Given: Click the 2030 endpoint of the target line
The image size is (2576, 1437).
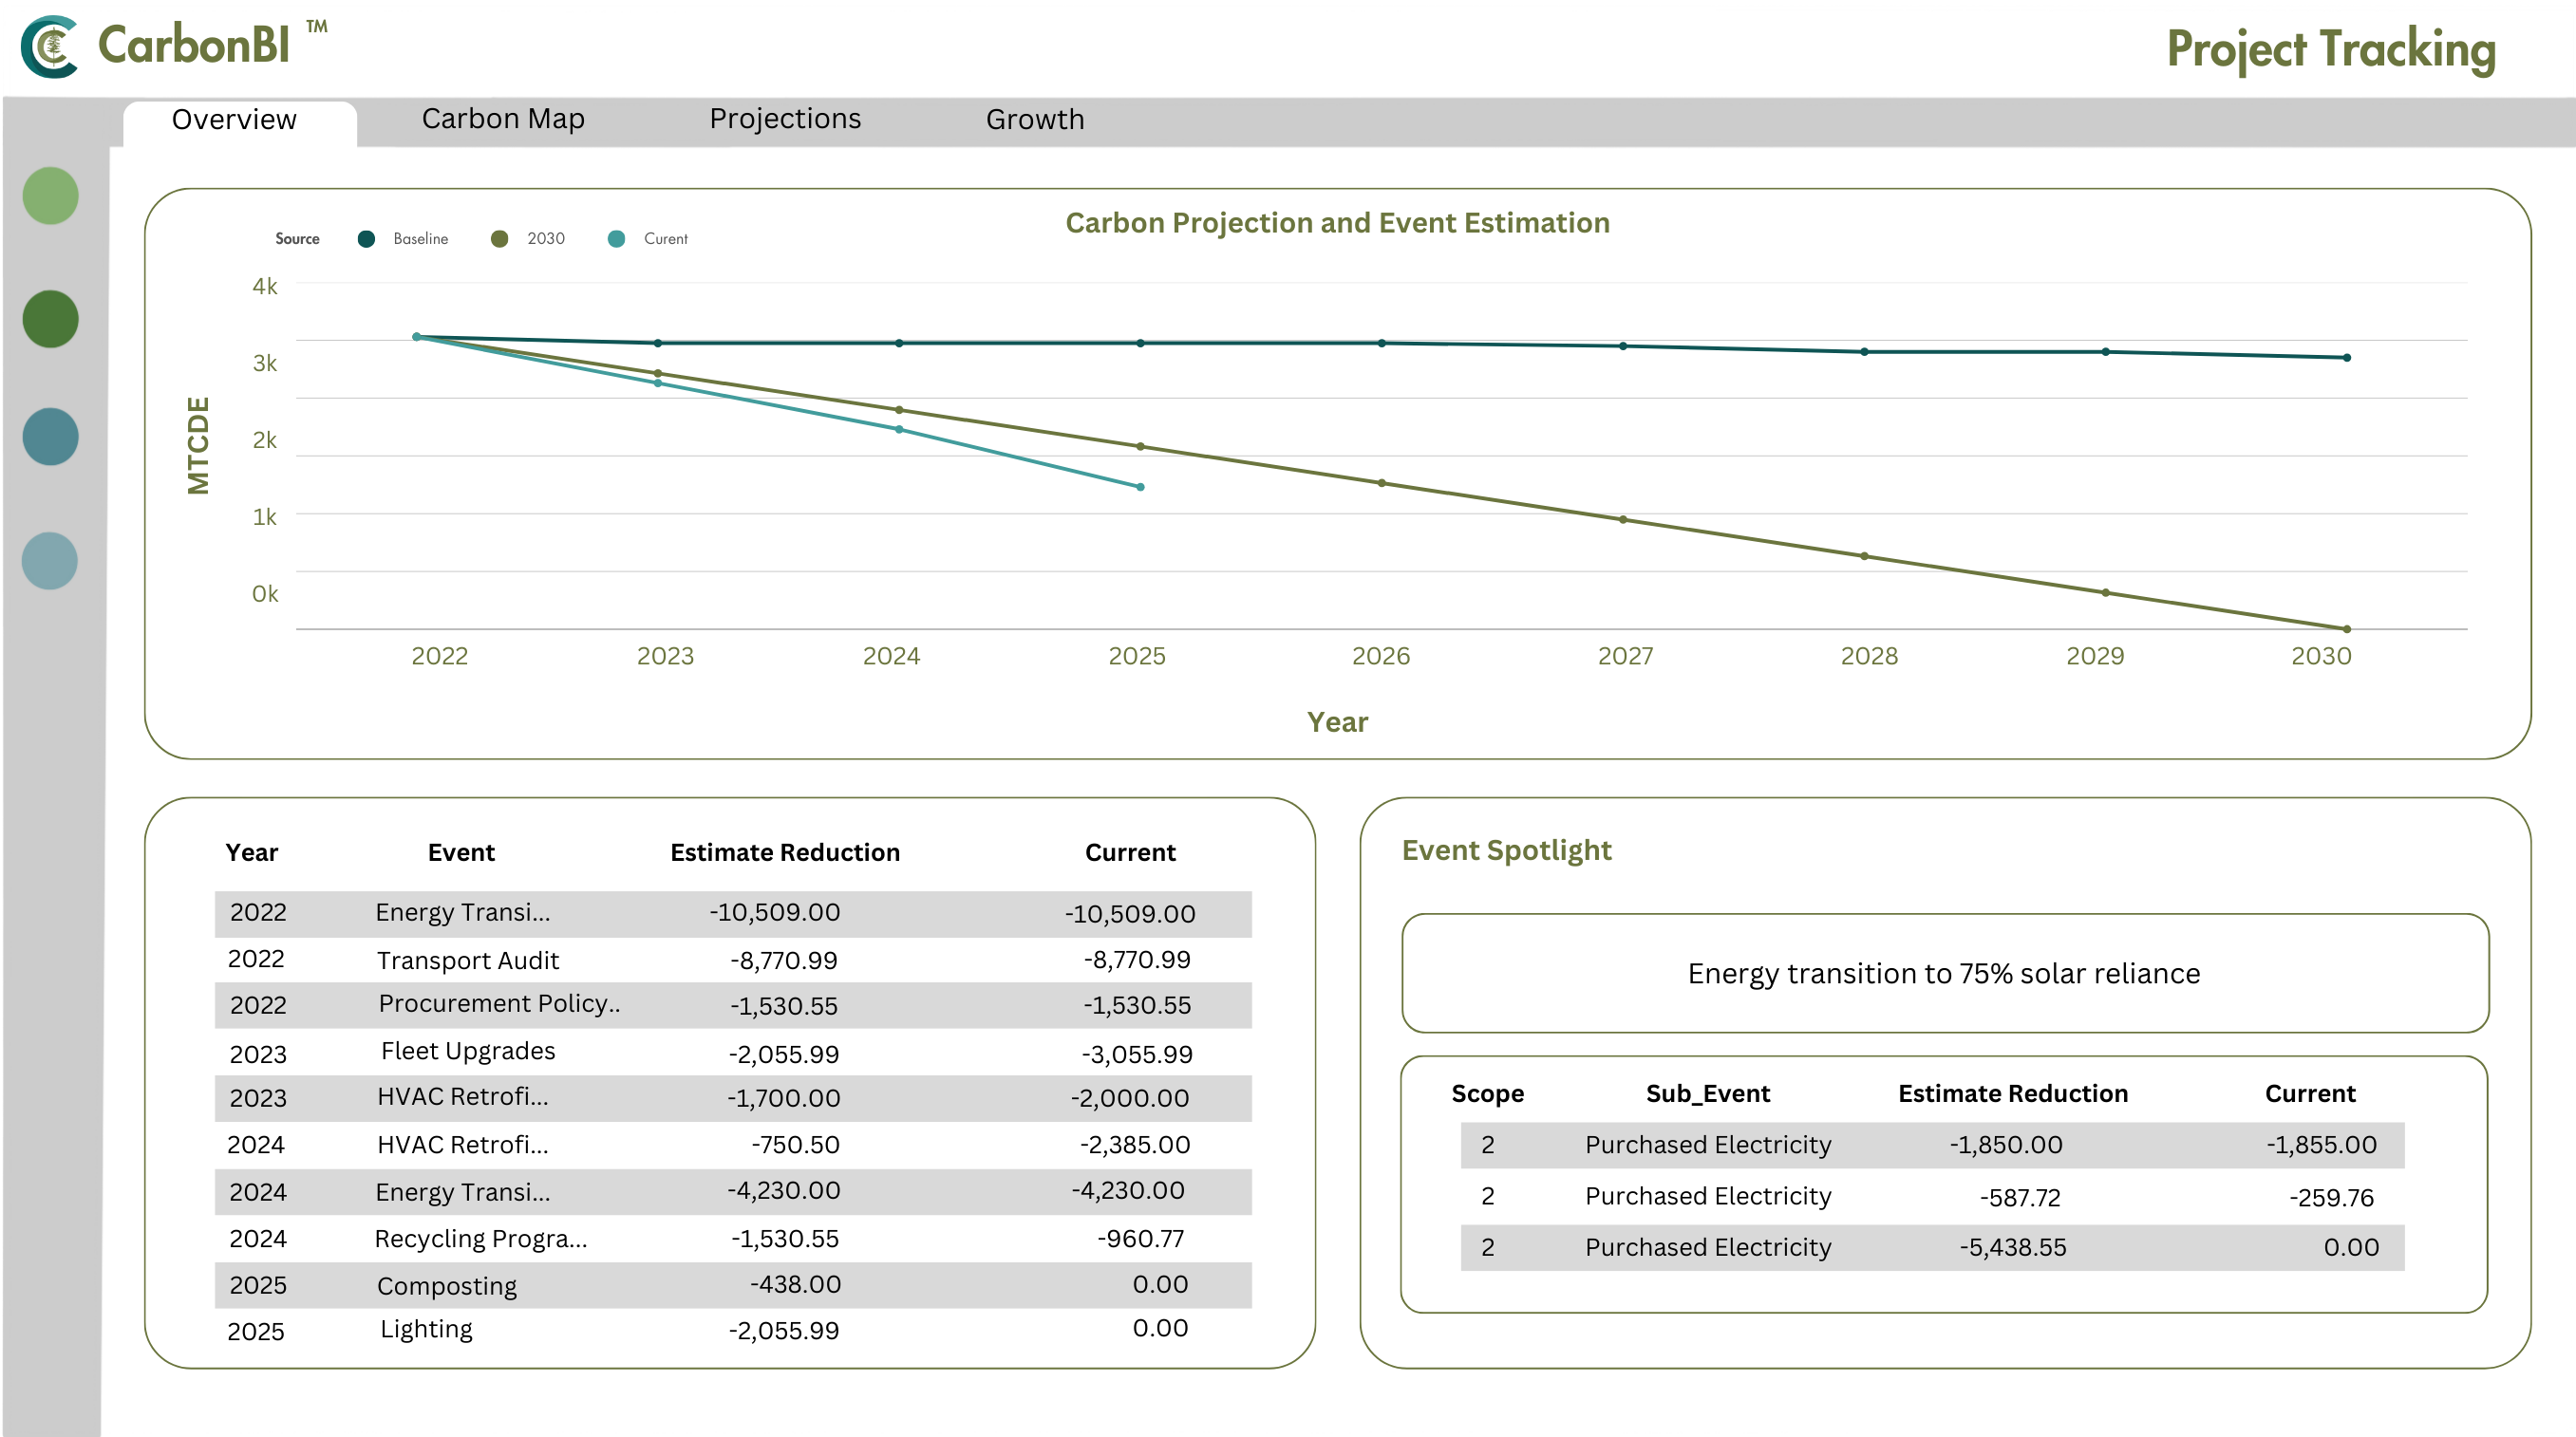Looking at the screenshot, I should pos(2346,628).
